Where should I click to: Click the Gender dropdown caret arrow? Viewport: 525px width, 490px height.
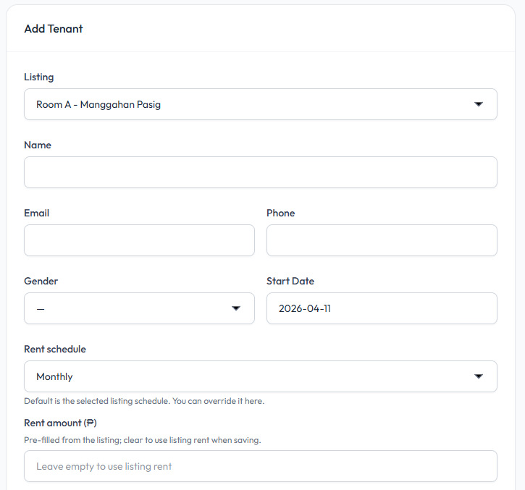pyautogui.click(x=235, y=308)
